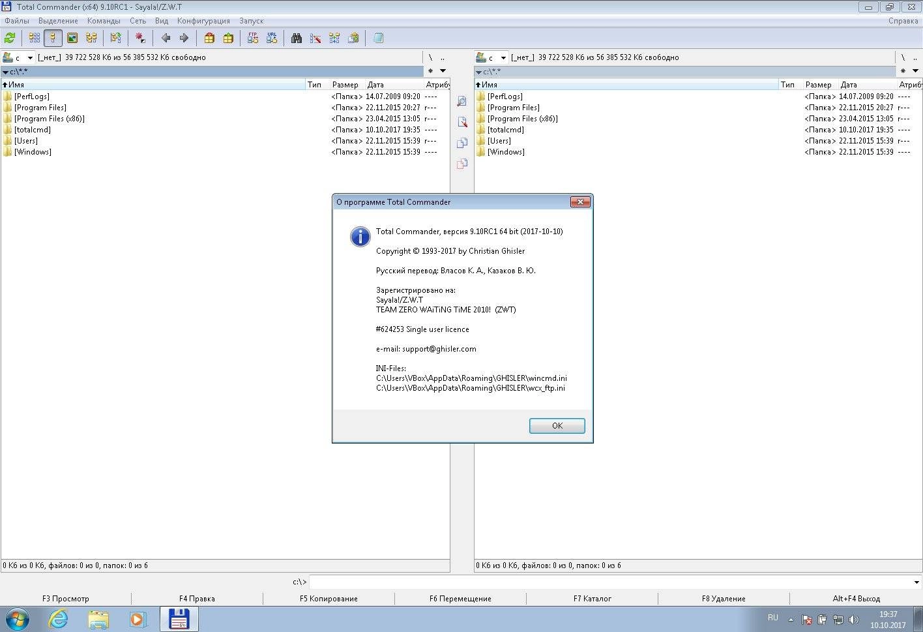
Task: Open the Команды menu
Action: pos(104,21)
